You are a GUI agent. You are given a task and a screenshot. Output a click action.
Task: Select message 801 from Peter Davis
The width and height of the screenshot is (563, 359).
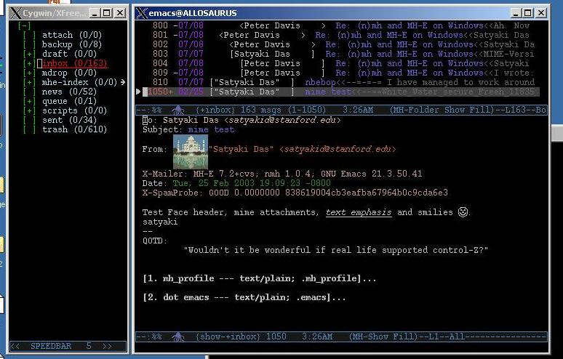coord(341,35)
